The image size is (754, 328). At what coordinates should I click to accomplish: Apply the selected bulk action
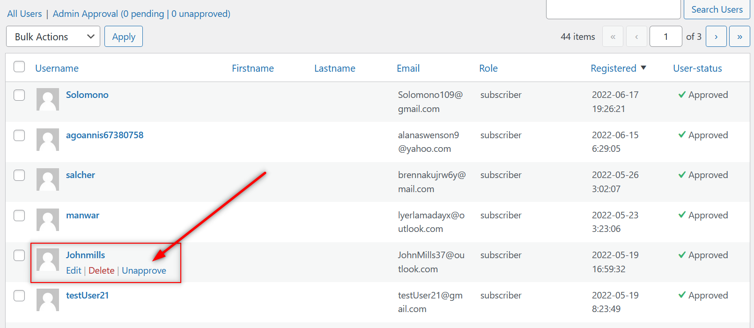pos(124,37)
